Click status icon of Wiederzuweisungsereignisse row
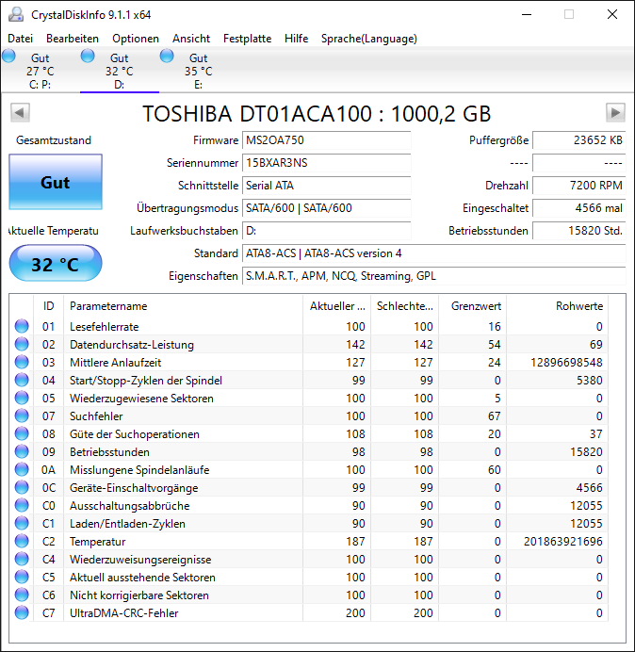This screenshot has height=652, width=635. pyautogui.click(x=22, y=559)
